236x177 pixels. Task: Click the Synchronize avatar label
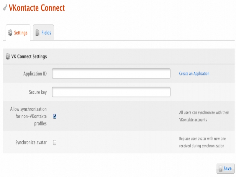point(31,142)
